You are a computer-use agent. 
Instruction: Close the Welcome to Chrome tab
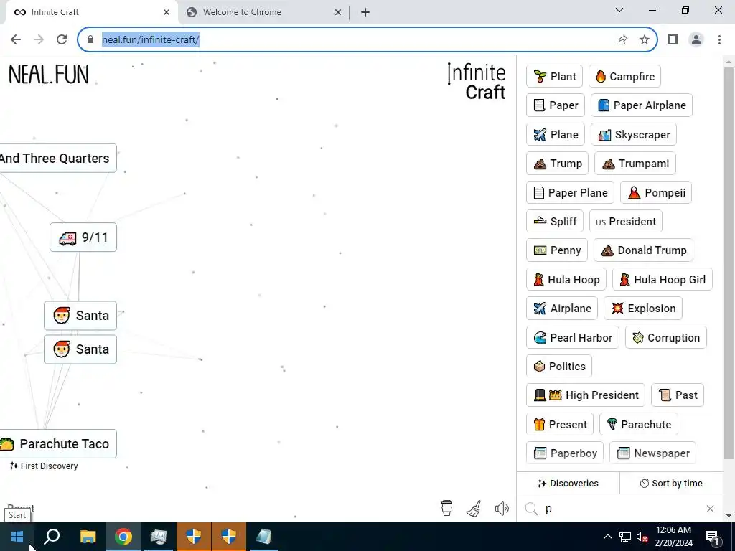coord(338,12)
